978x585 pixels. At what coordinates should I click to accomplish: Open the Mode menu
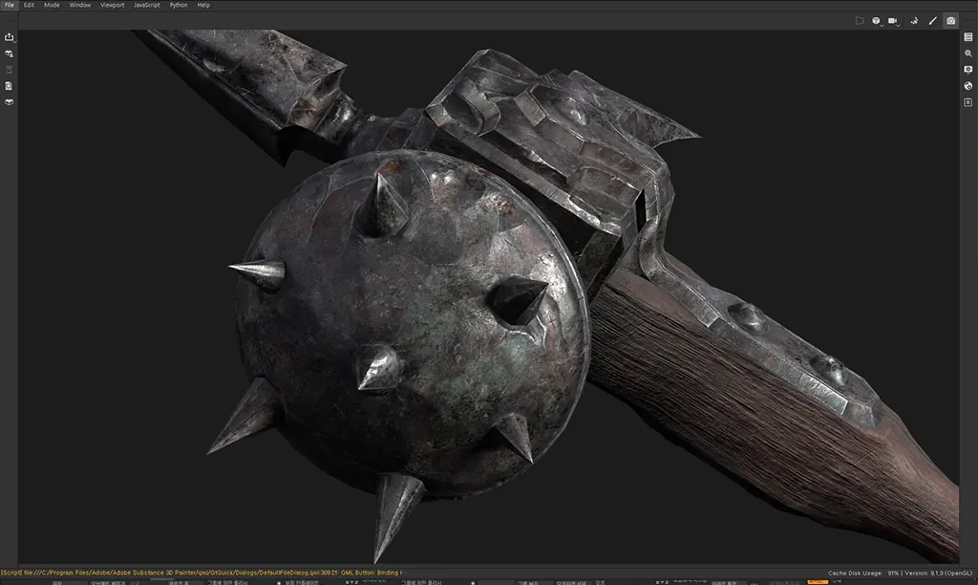coord(52,5)
